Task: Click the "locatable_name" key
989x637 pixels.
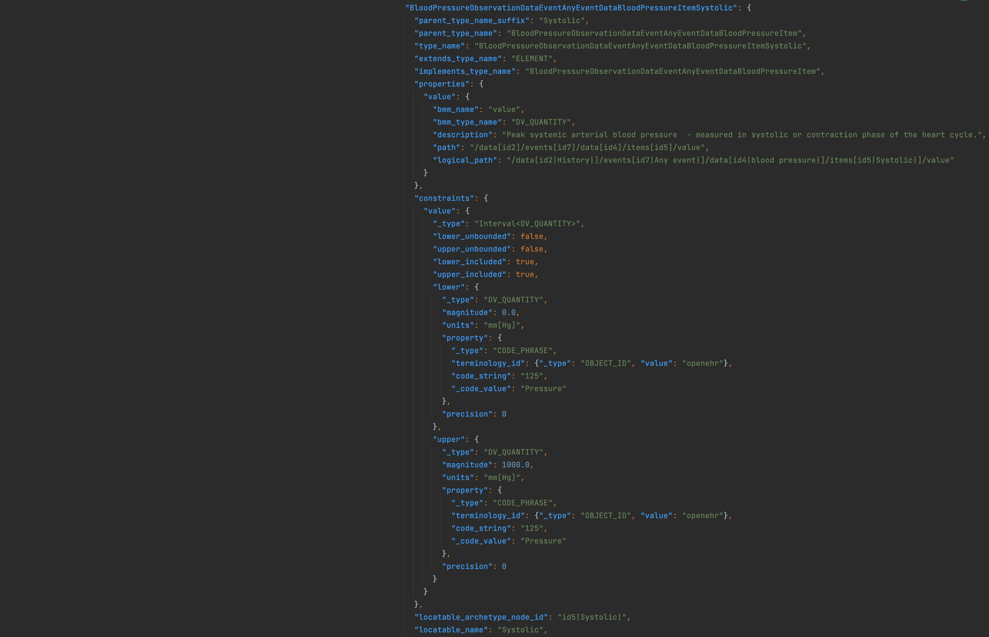Action: click(x=451, y=630)
